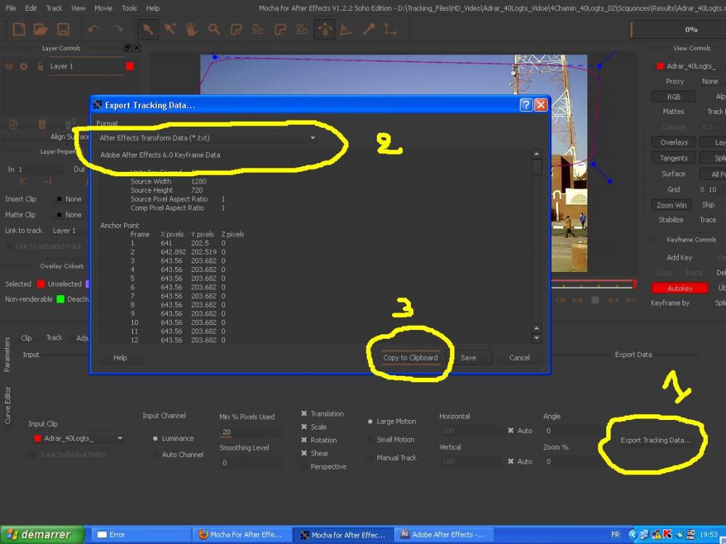Toggle the Horizontal Auto checkbox

click(510, 430)
